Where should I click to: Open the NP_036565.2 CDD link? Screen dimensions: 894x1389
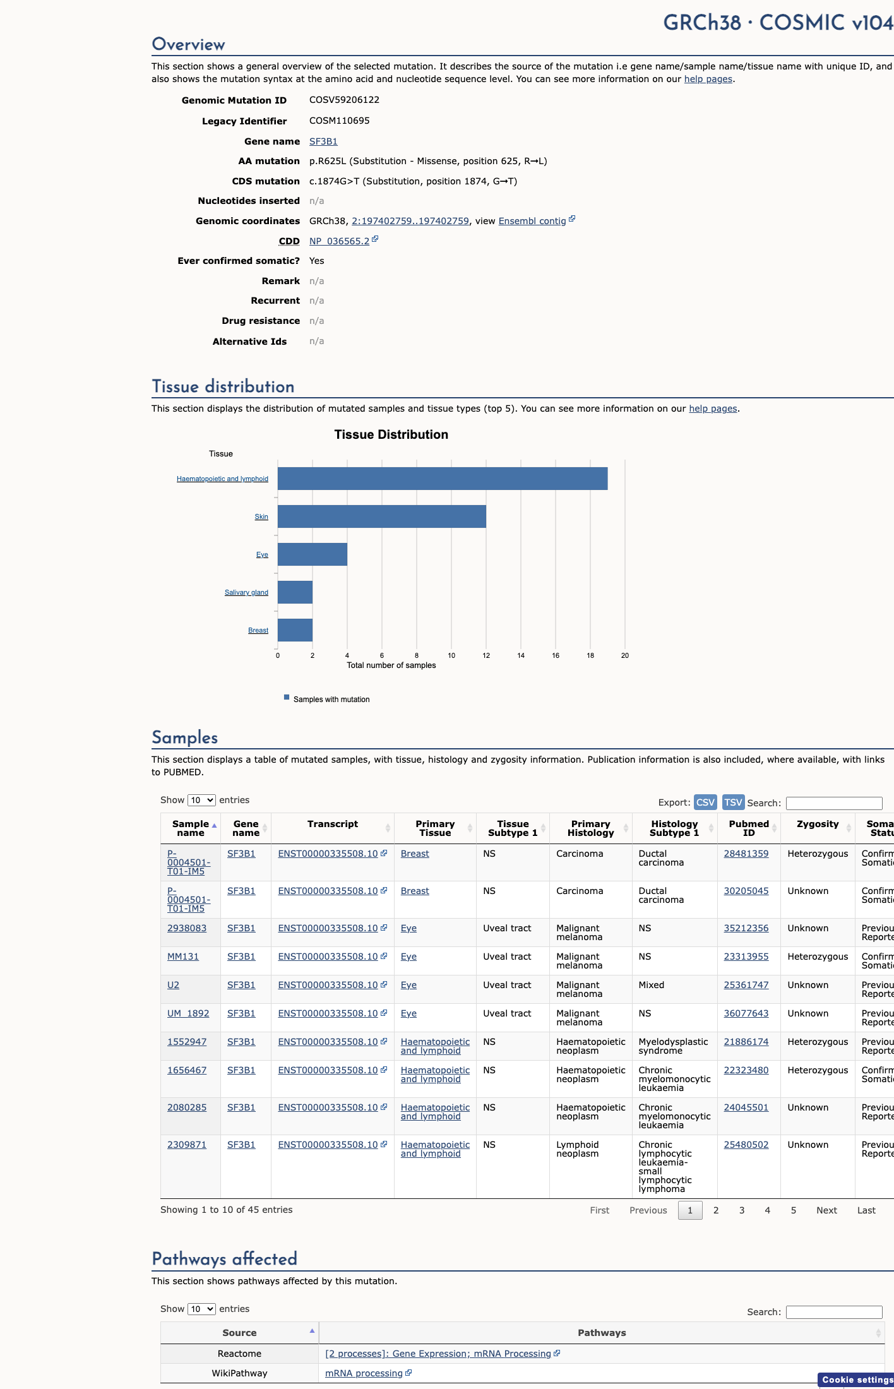[x=339, y=241]
